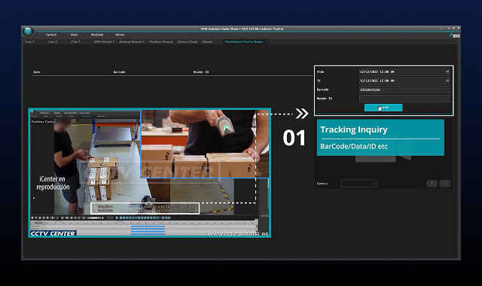Image resolution: width=482 pixels, height=286 pixels.
Task: Switch to the Device Check tab
Action: [188, 41]
